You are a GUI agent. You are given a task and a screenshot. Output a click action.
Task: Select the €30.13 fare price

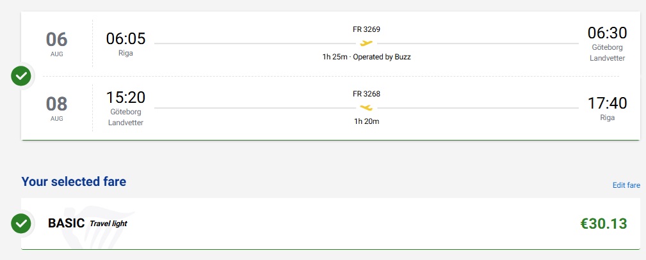(604, 224)
